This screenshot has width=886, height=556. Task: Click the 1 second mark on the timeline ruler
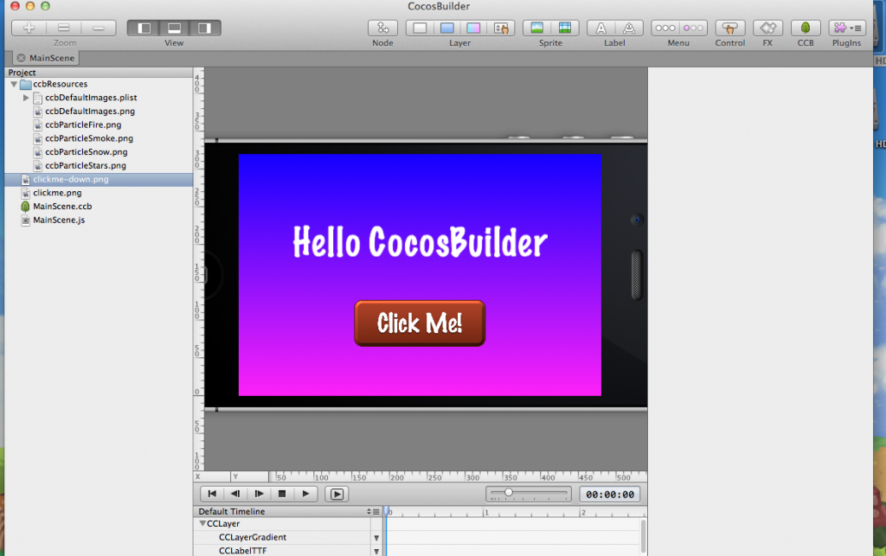[485, 512]
